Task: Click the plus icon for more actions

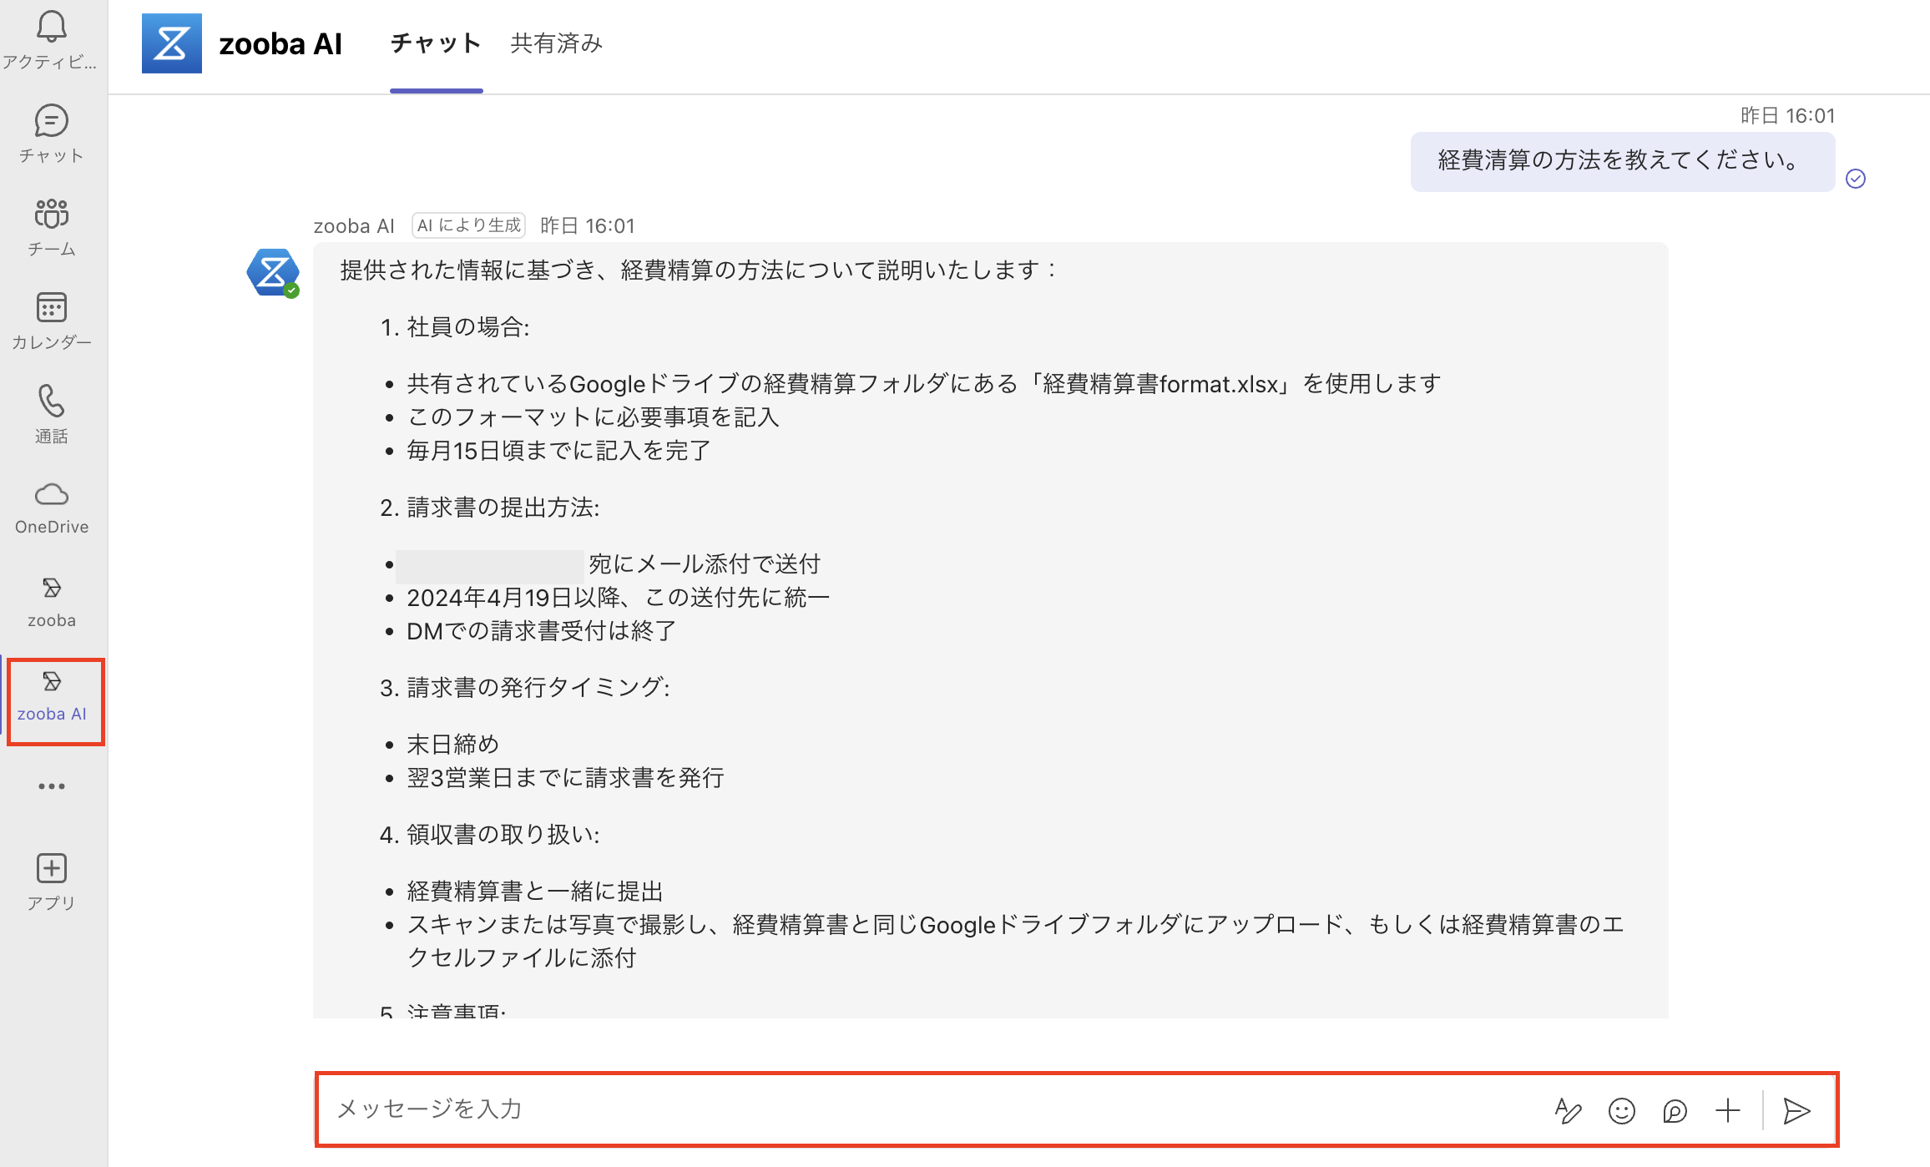Action: (1728, 1110)
